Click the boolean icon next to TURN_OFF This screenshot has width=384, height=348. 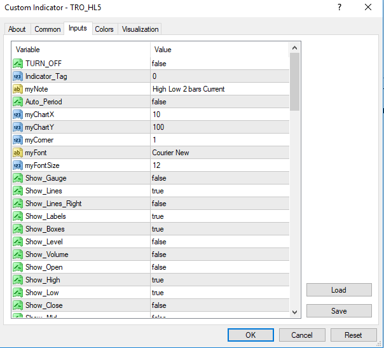(18, 64)
